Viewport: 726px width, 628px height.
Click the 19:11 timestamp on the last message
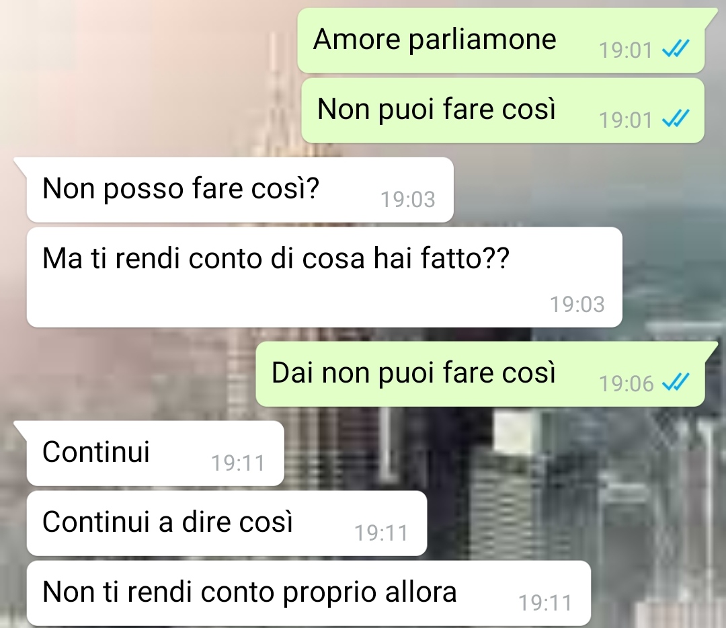pyautogui.click(x=545, y=603)
